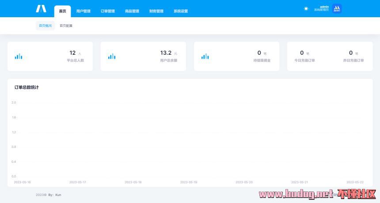The height and width of the screenshot is (203, 380).
Task: Click the admin username text
Action: pos(324,7)
